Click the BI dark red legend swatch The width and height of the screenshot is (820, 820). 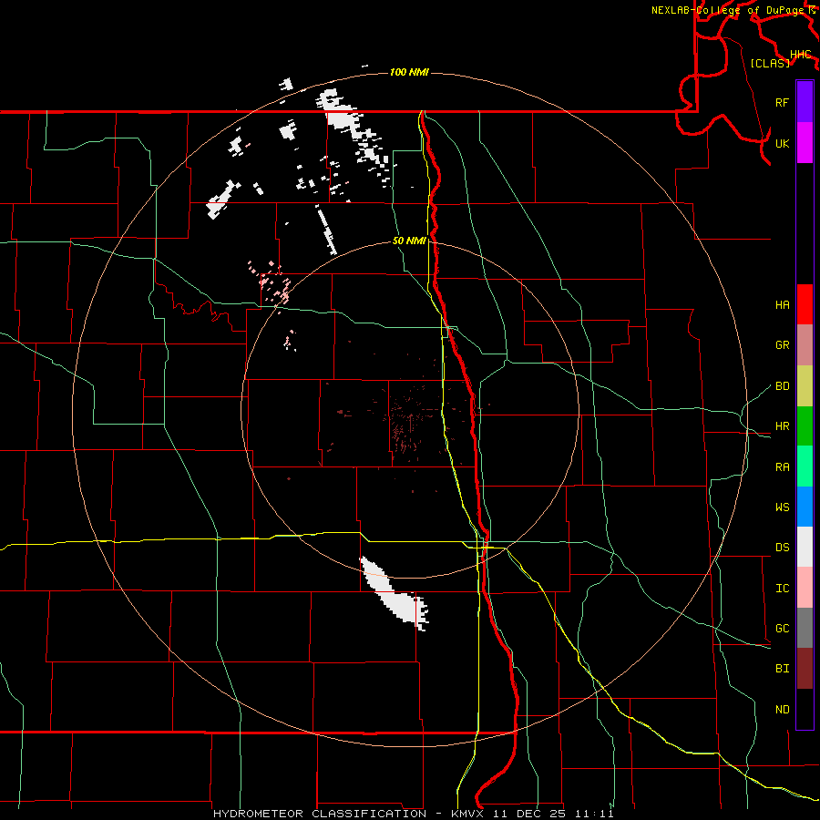(805, 669)
